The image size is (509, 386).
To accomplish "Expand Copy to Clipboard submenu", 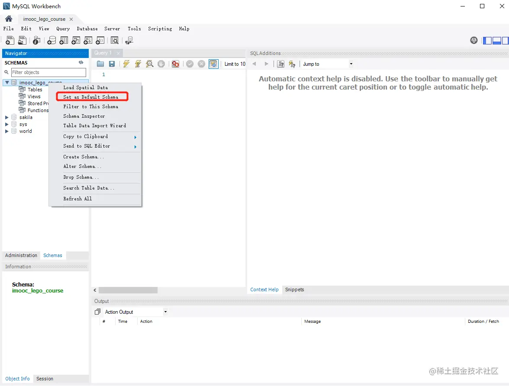I will (x=95, y=137).
